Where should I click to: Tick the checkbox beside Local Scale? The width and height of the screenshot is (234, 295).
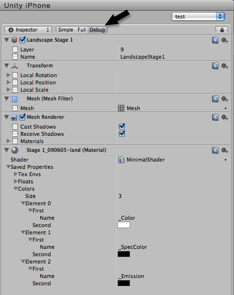(x=15, y=90)
